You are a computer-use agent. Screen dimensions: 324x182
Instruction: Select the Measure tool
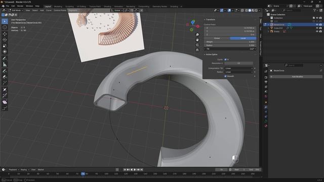pos(5,64)
